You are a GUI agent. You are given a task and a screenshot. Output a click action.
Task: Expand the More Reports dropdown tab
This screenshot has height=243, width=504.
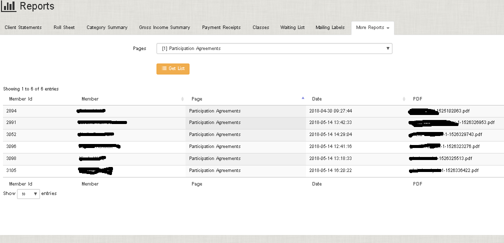point(372,27)
